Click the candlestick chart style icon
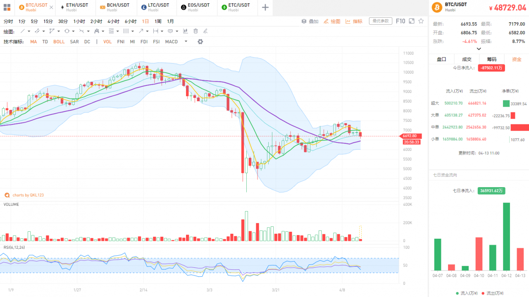Screen dimensions: 529x297 185,31
